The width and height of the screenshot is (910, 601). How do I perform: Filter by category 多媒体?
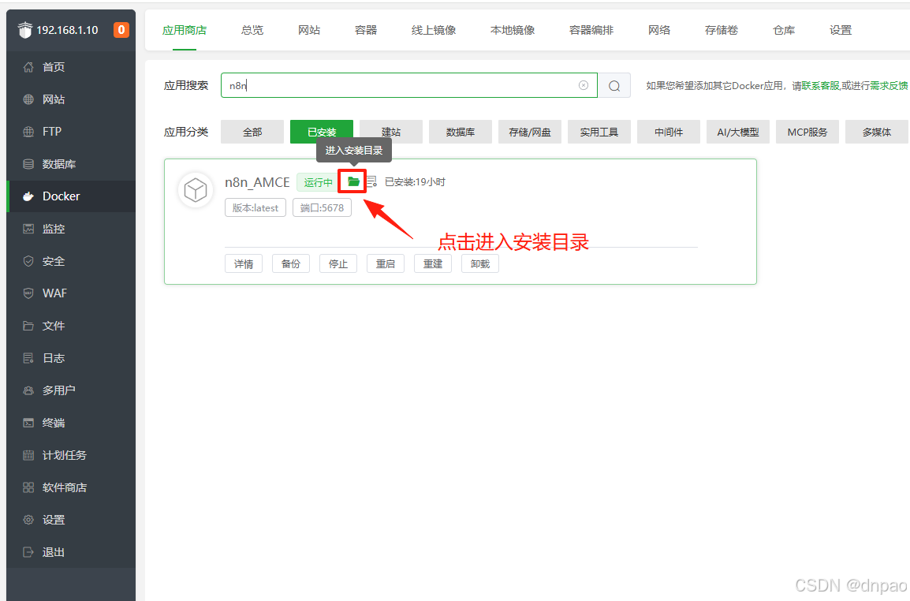[876, 132]
